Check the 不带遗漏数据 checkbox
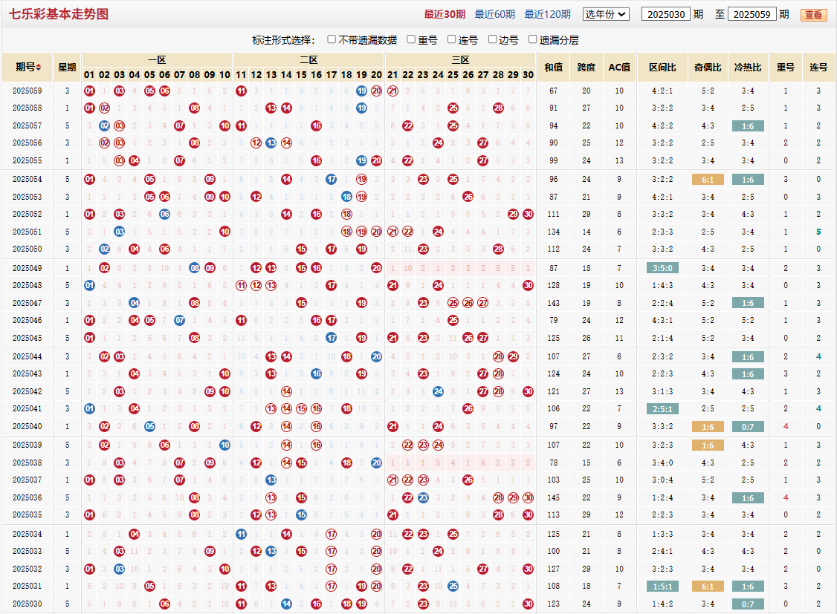Screen dimensions: 837x614 pos(332,39)
